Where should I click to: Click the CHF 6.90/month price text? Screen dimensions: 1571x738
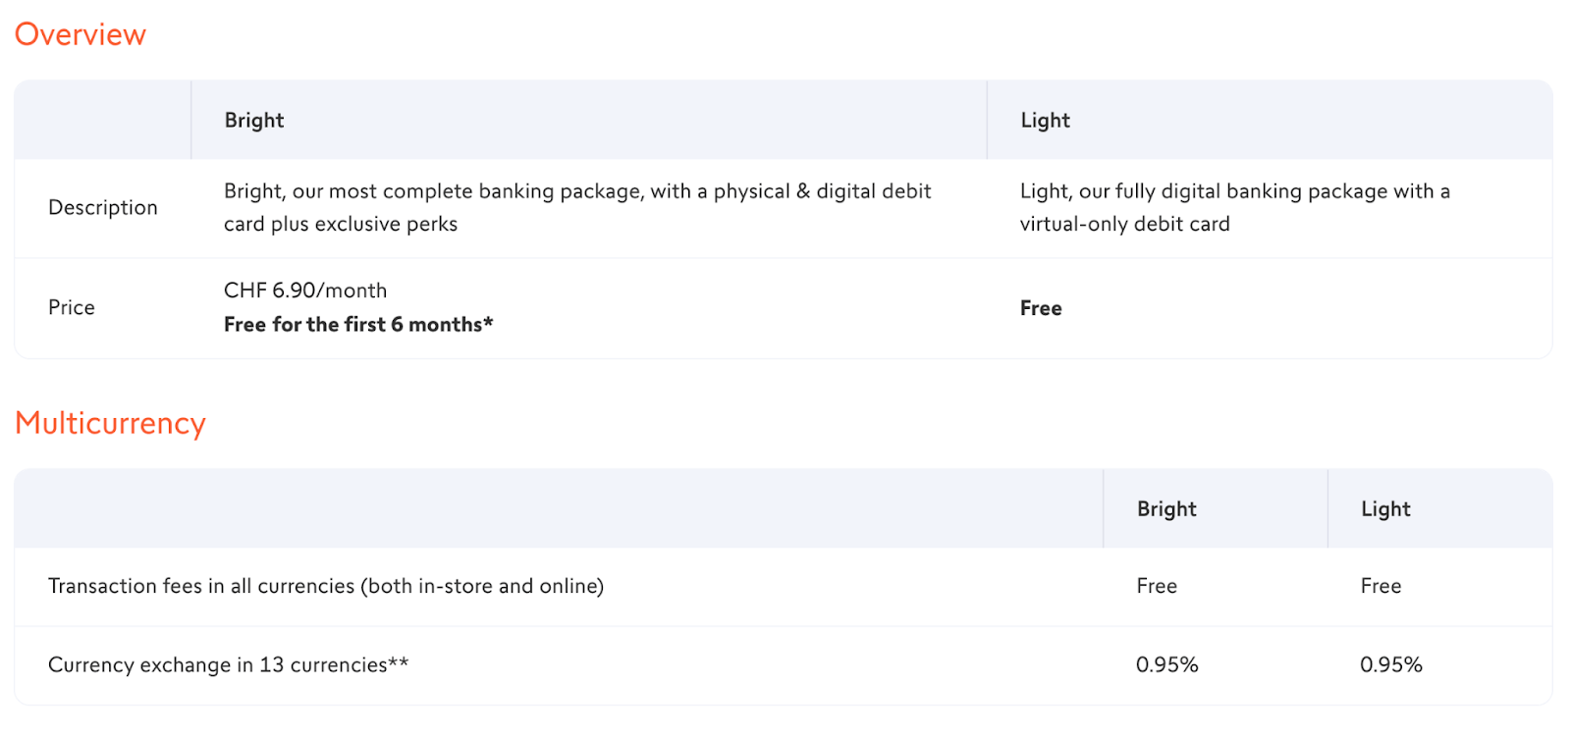[x=305, y=290]
